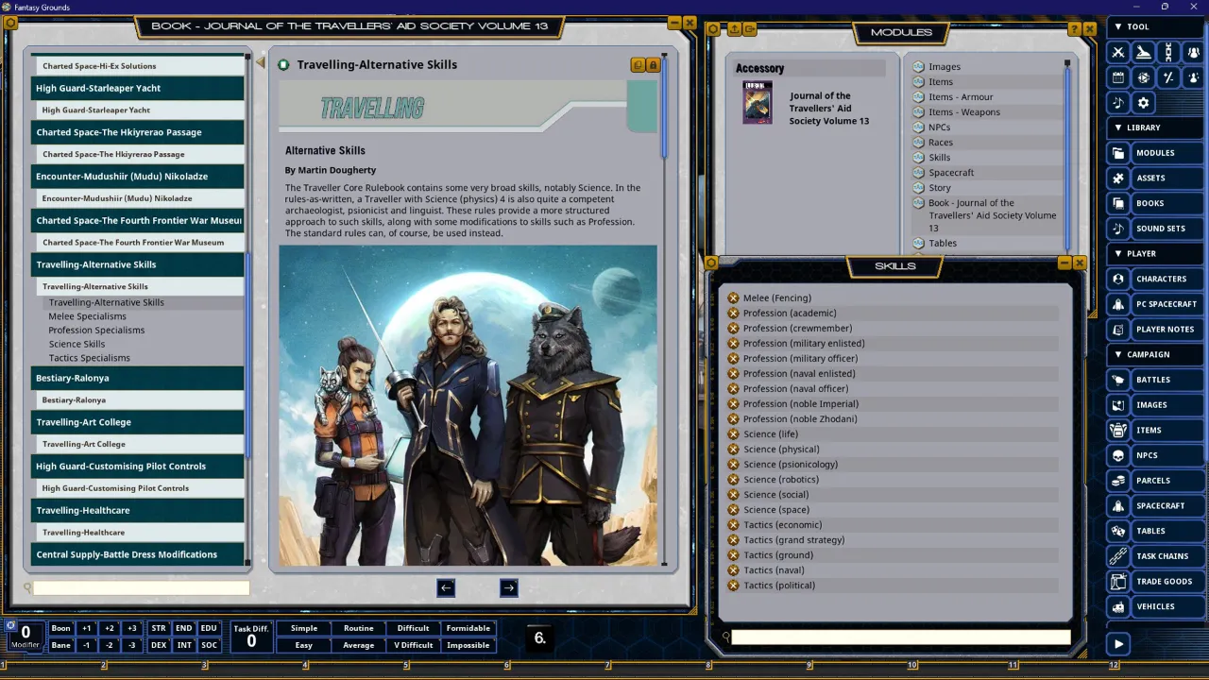This screenshot has height=680, width=1209.
Task: Click the Modules sidebar icon
Action: [1118, 153]
